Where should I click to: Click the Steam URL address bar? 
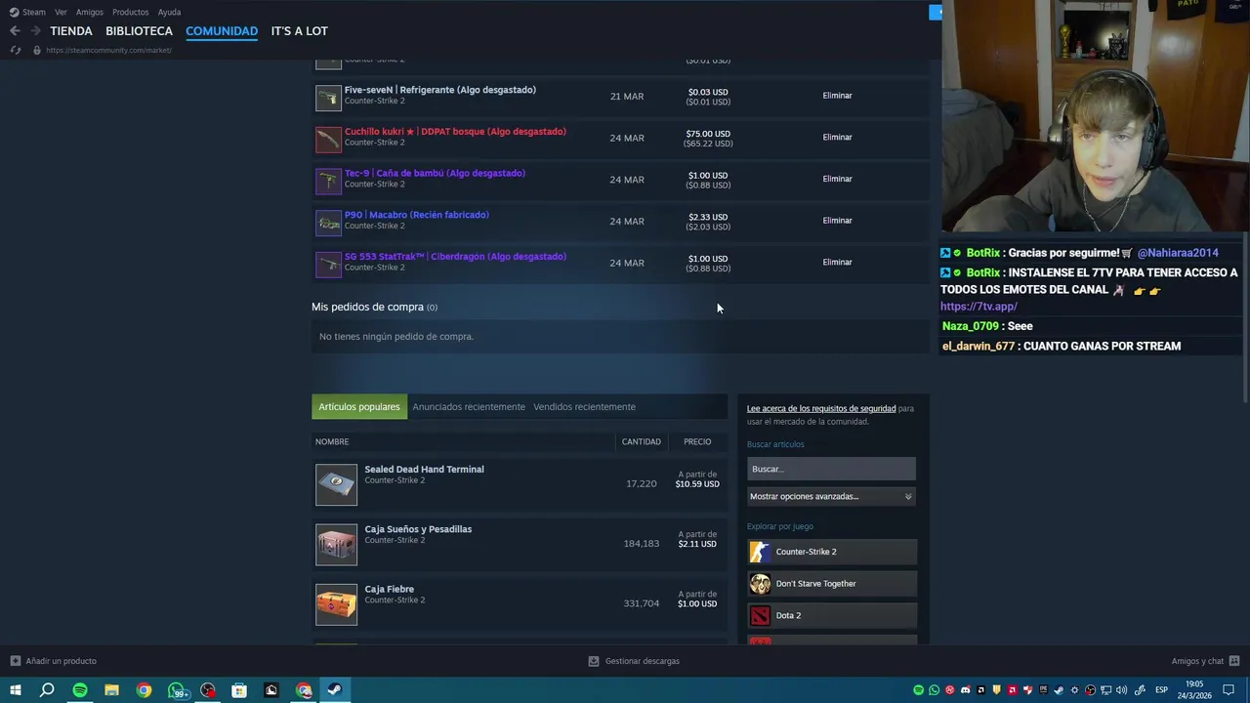[108, 50]
